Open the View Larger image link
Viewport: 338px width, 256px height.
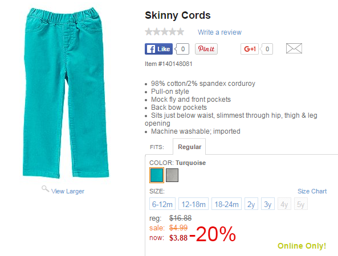pos(68,191)
